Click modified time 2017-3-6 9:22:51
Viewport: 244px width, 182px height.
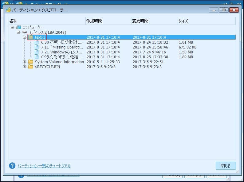pyautogui.click(x=148, y=62)
